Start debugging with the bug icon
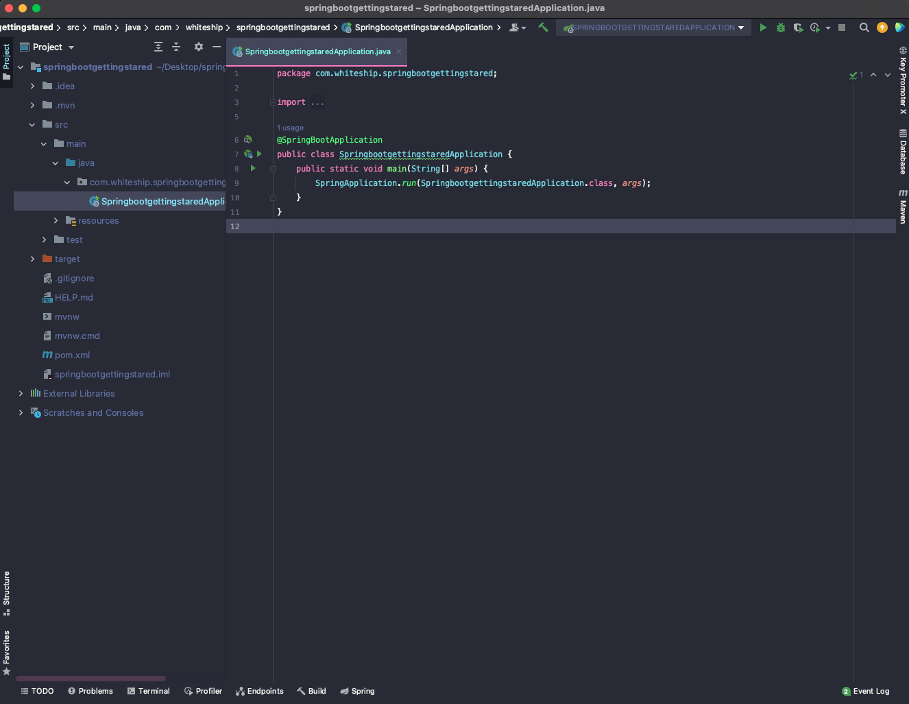Viewport: 909px width, 704px height. point(781,27)
